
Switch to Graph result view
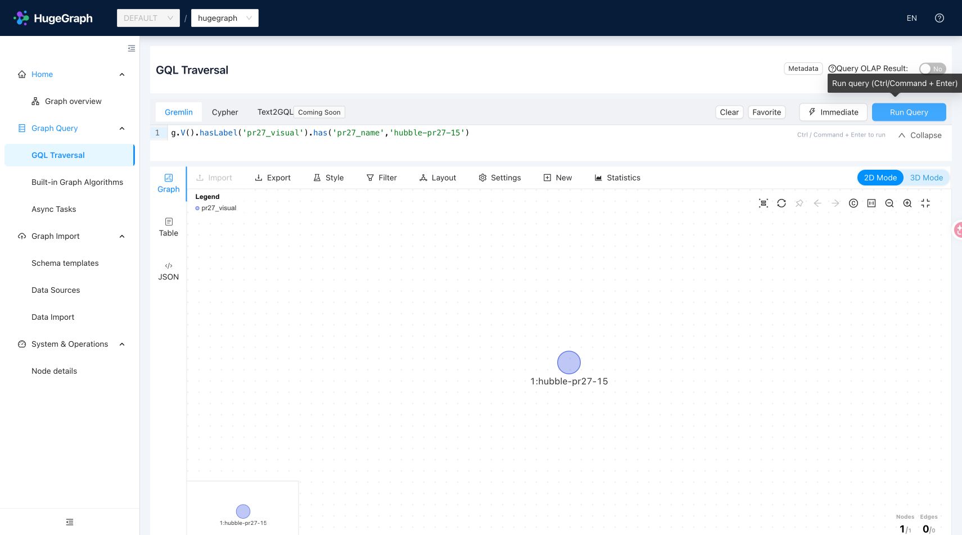click(169, 183)
